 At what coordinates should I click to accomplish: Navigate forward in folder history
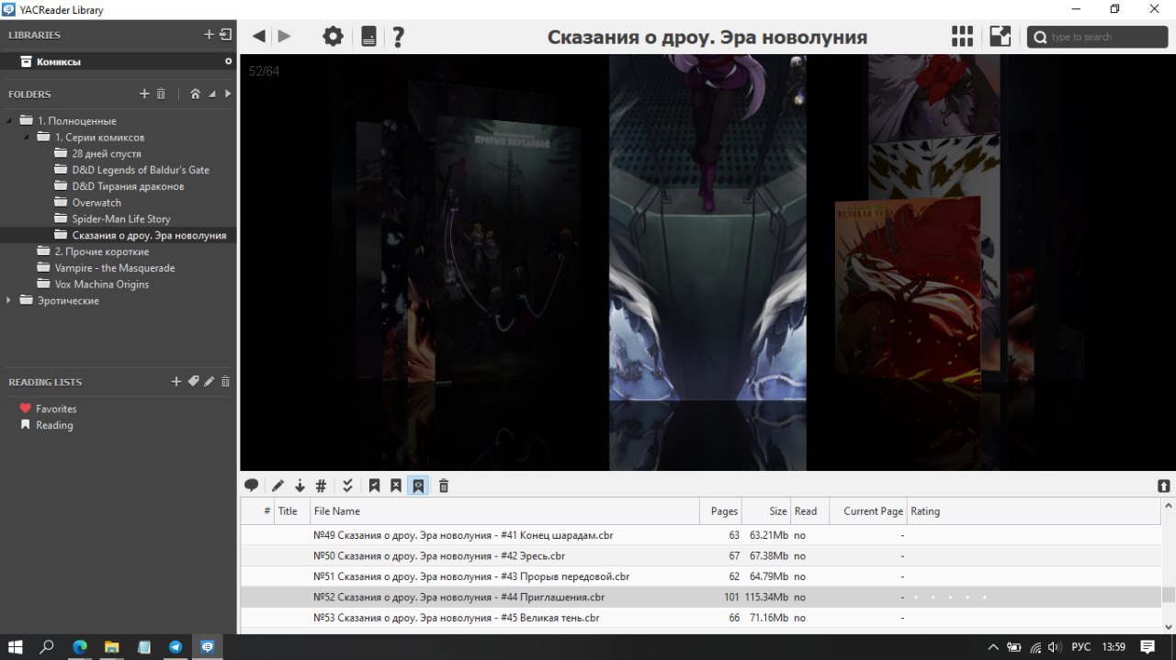(x=284, y=36)
